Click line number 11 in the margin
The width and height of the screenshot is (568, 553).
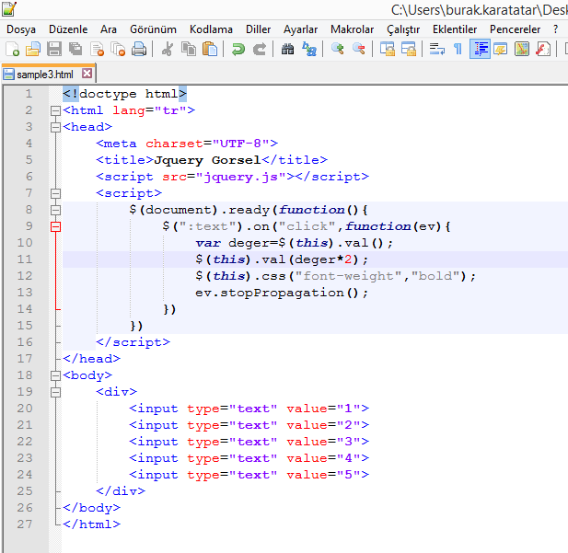pyautogui.click(x=25, y=259)
